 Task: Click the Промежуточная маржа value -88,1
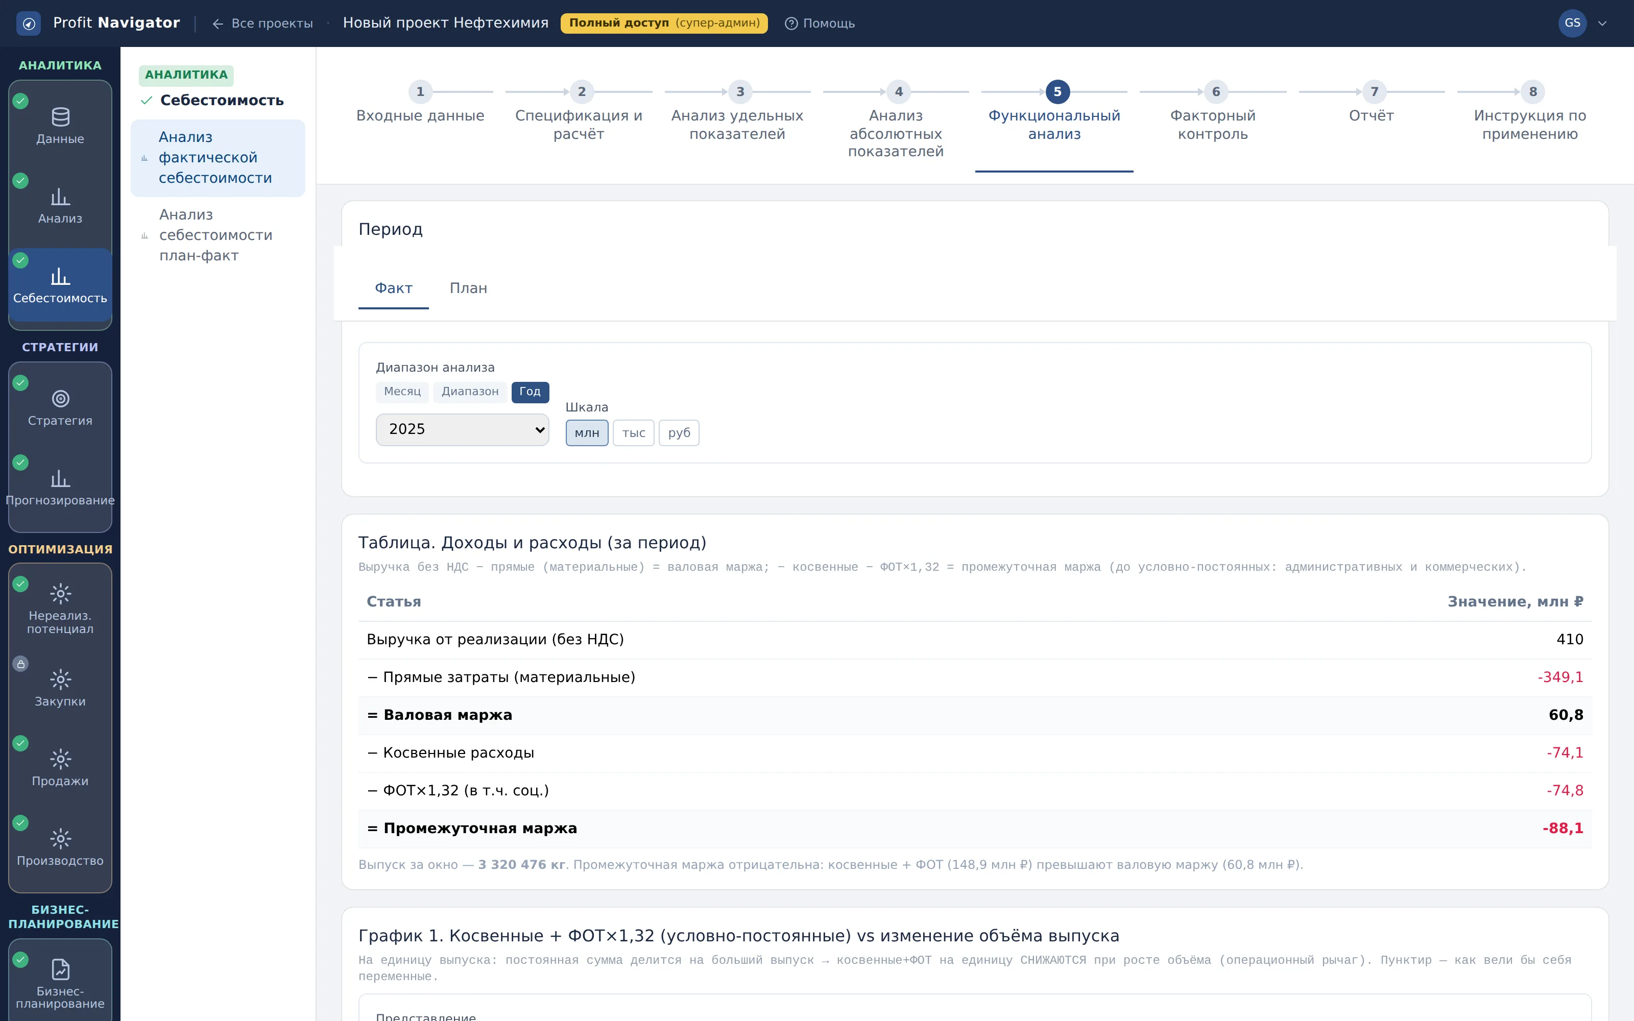point(1563,829)
